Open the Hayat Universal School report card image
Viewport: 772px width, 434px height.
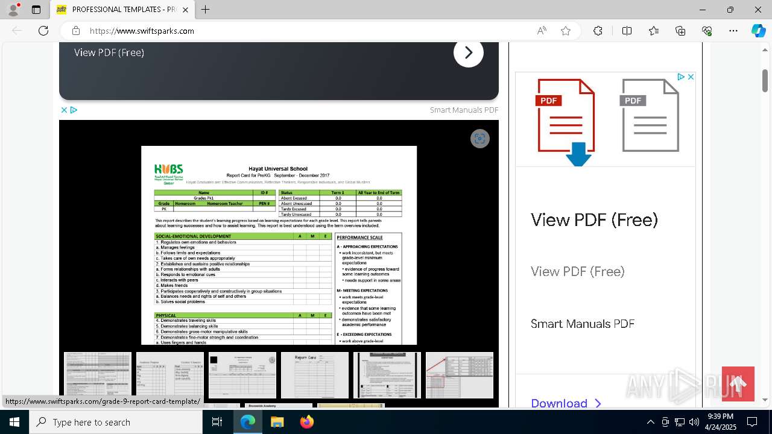(279, 245)
